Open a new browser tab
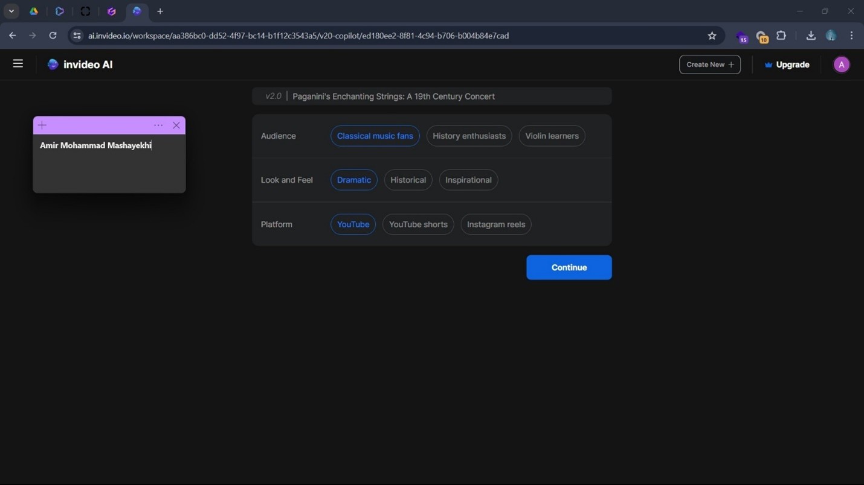864x485 pixels. tap(160, 11)
